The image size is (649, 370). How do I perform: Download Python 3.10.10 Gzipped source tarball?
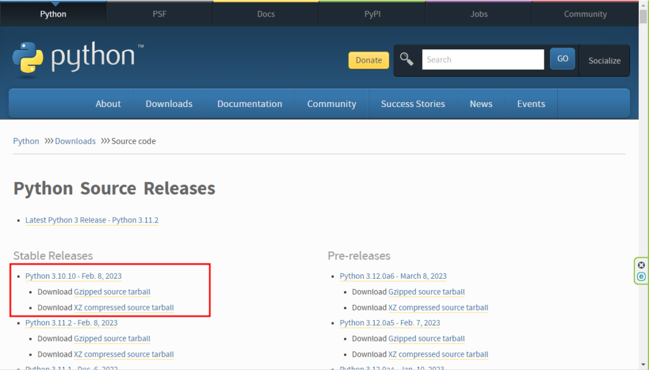click(112, 292)
